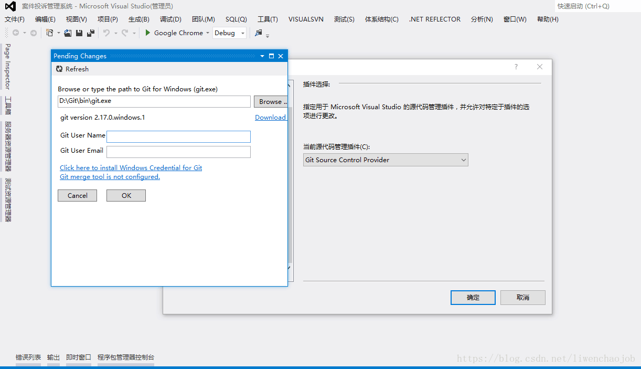Open the 项目(P) menu

108,19
